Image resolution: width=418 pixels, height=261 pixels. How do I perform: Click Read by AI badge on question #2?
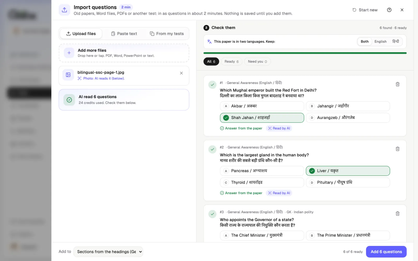click(x=279, y=193)
